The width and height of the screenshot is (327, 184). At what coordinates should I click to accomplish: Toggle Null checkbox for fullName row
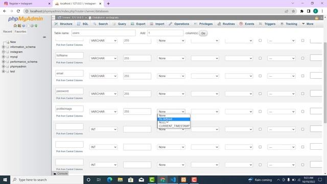(260, 58)
